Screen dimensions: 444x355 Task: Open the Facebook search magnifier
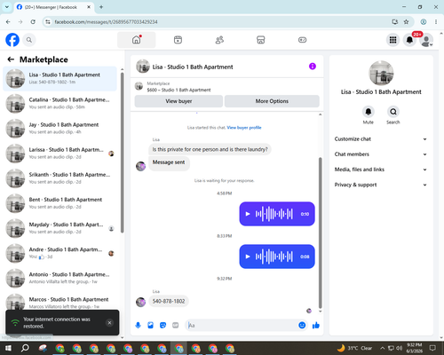[x=29, y=40]
